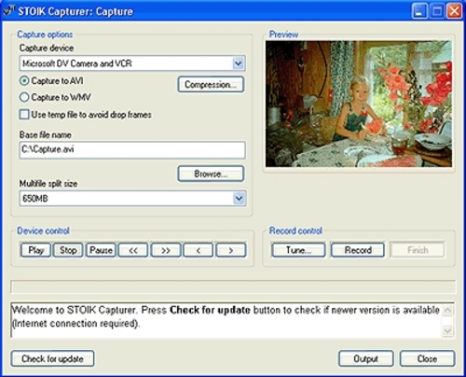This screenshot has width=466, height=377.
Task: Step one frame back with < button
Action: [x=199, y=250]
